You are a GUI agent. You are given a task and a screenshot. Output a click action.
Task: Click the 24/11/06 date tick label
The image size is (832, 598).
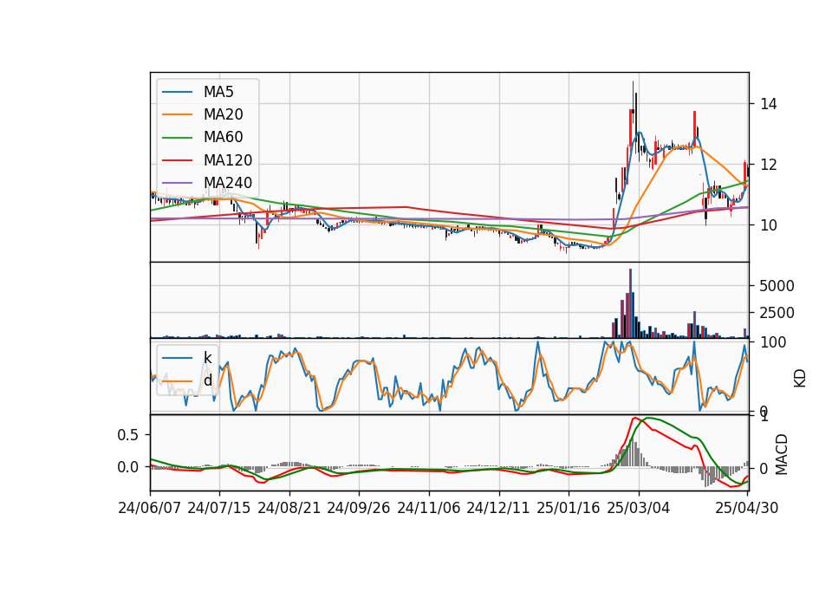(x=429, y=508)
